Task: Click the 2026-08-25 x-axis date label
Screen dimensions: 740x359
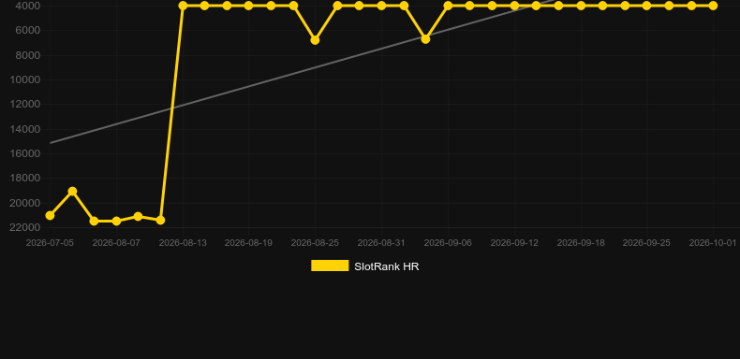Action: coord(315,243)
